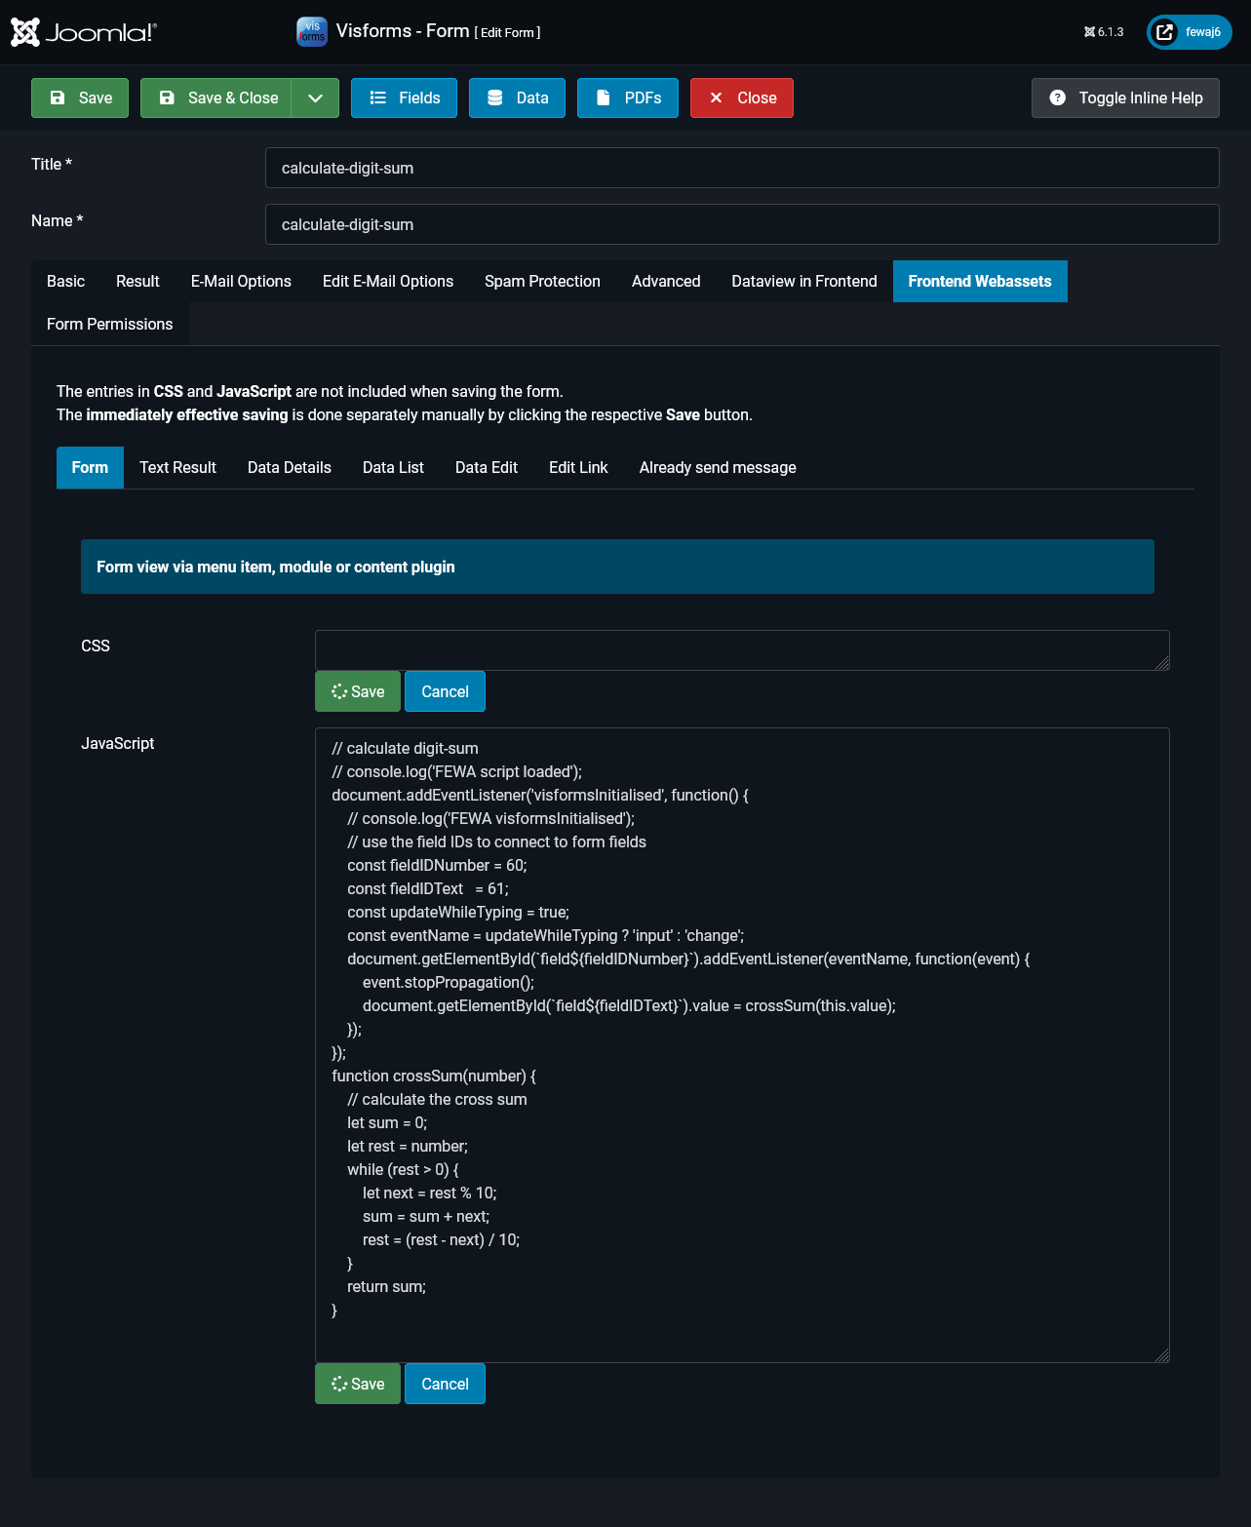1251x1527 pixels.
Task: Switch to the Data Edit sub-tab
Action: (x=487, y=467)
